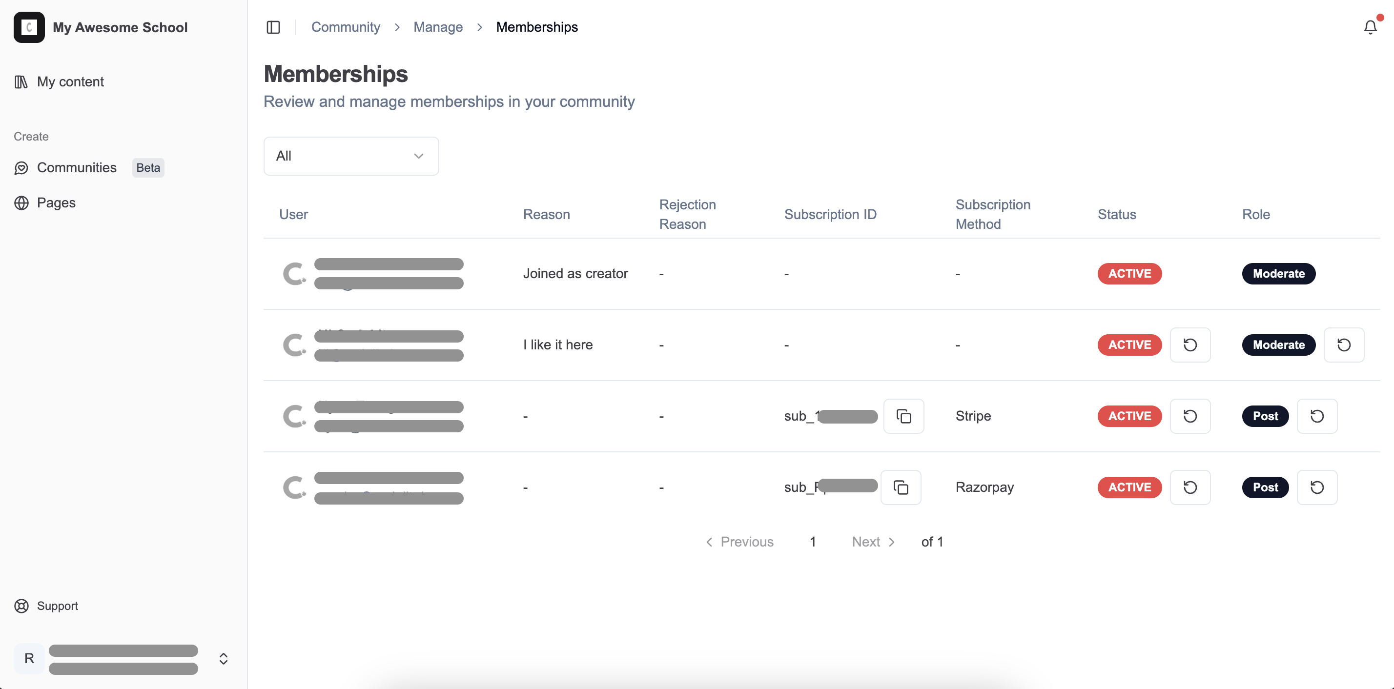
Task: Collapse the sidebar with the panel toggle icon
Action: tap(273, 27)
